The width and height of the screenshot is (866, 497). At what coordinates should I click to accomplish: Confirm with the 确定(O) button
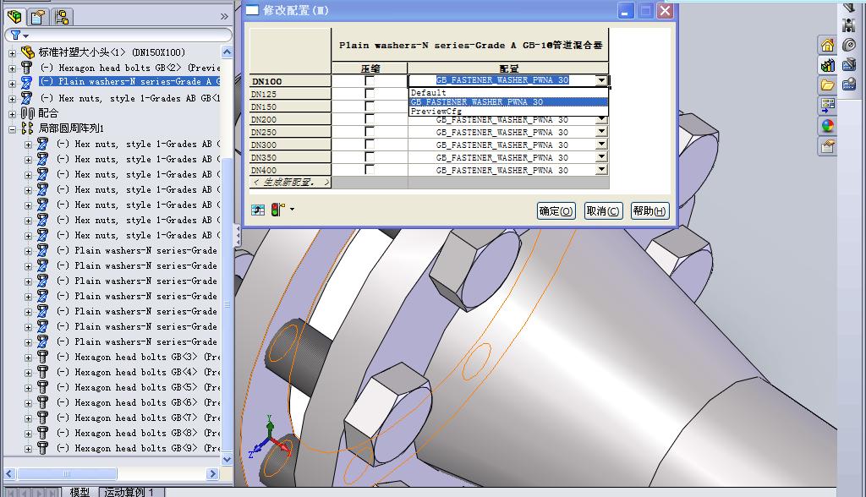click(x=556, y=211)
